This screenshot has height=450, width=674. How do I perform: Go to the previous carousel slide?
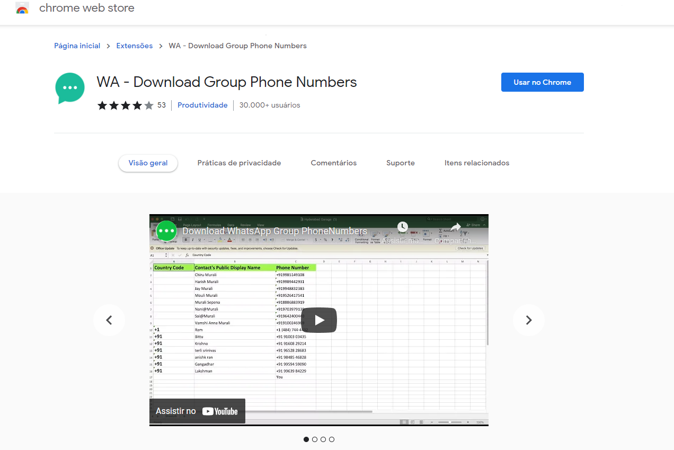click(x=109, y=320)
